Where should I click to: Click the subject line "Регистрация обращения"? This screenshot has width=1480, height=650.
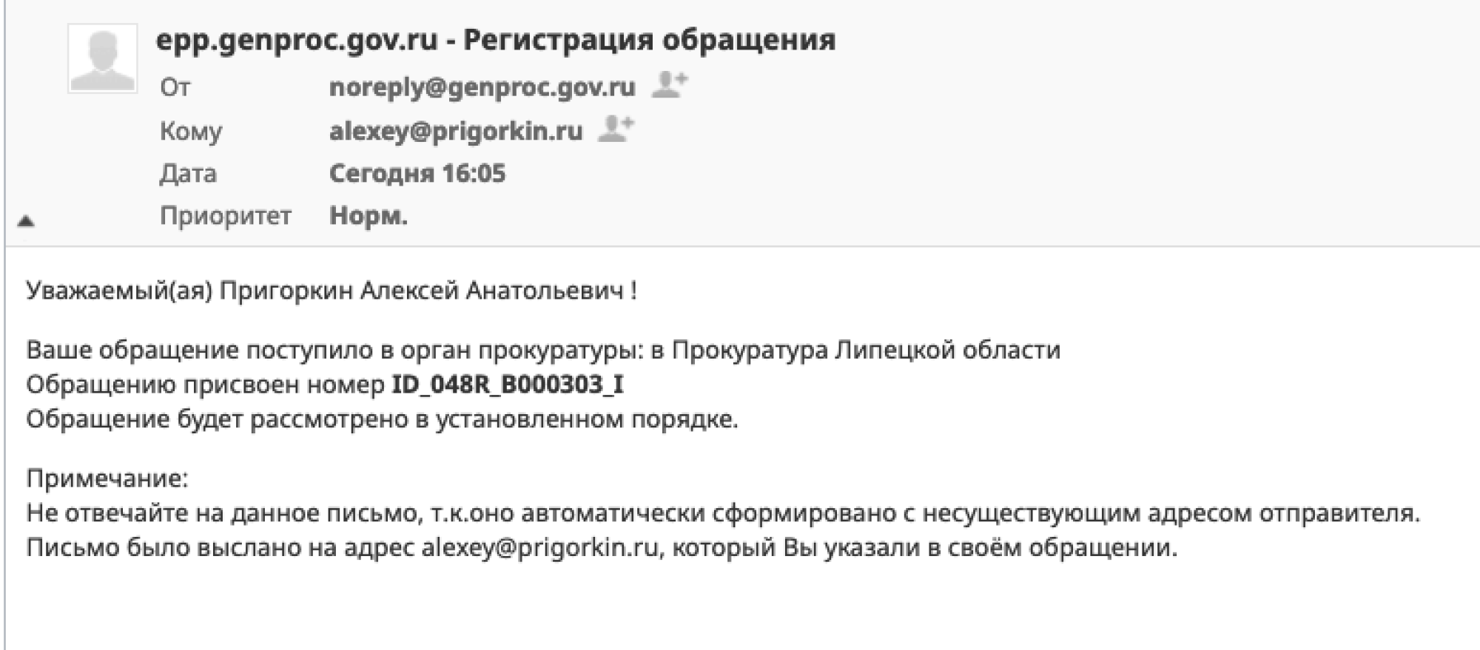pyautogui.click(x=649, y=39)
